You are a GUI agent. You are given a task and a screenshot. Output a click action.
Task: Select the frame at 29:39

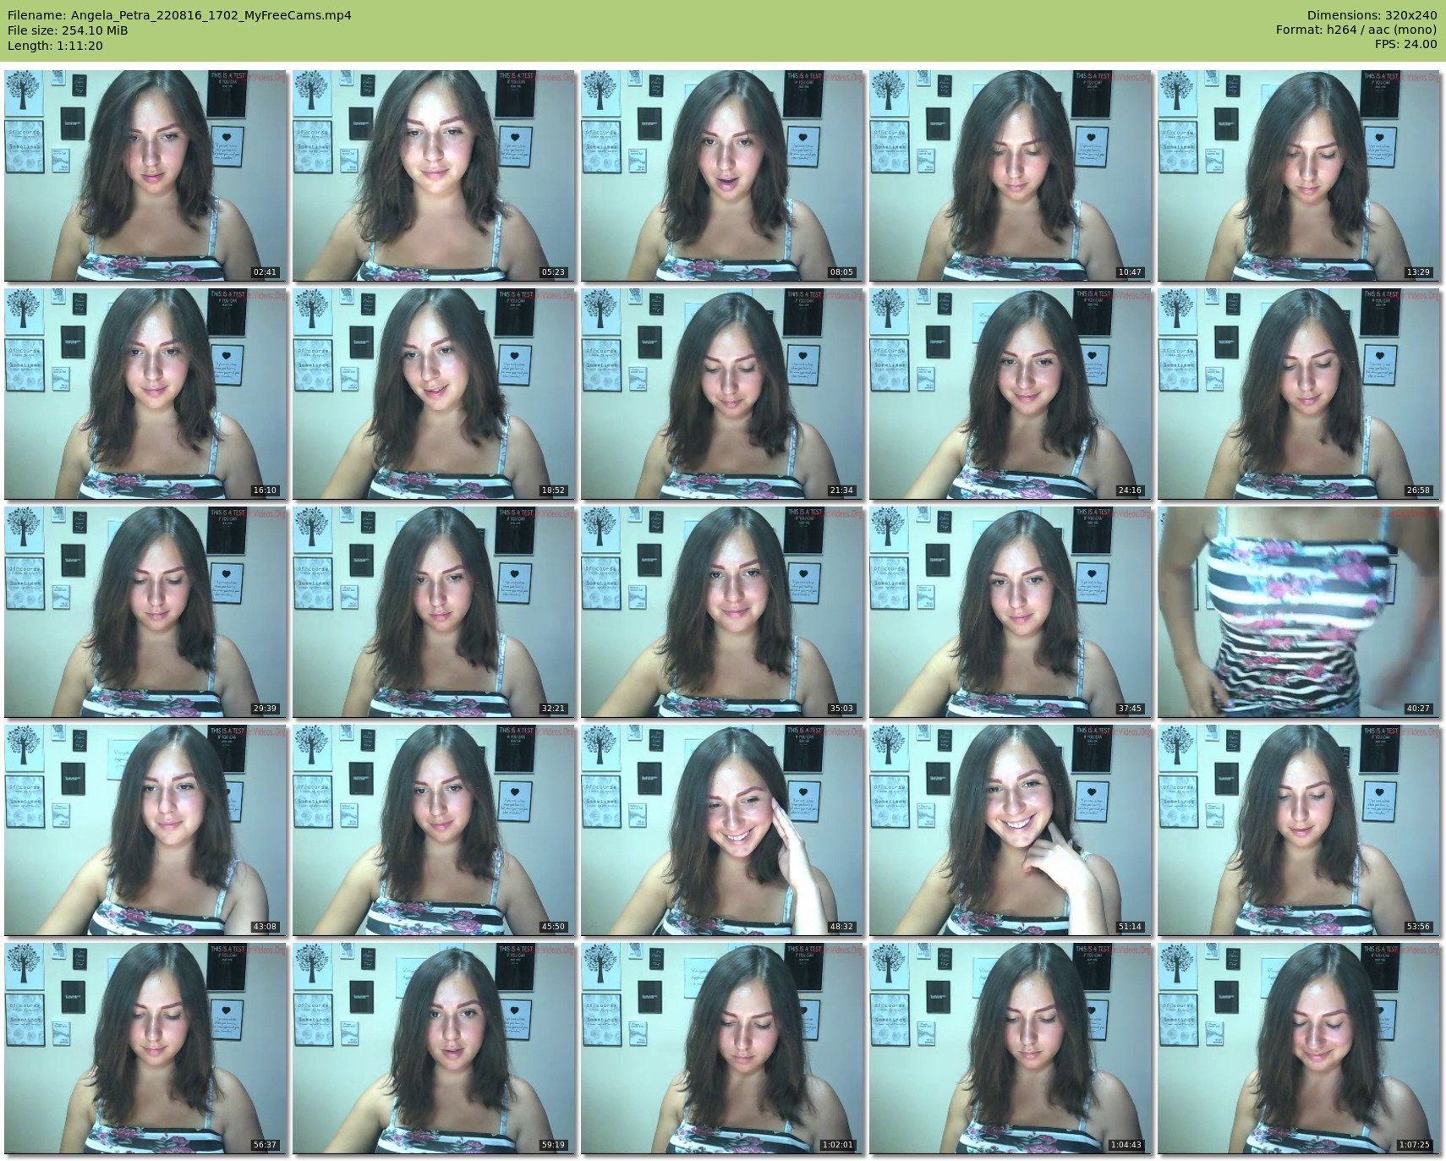coord(145,611)
